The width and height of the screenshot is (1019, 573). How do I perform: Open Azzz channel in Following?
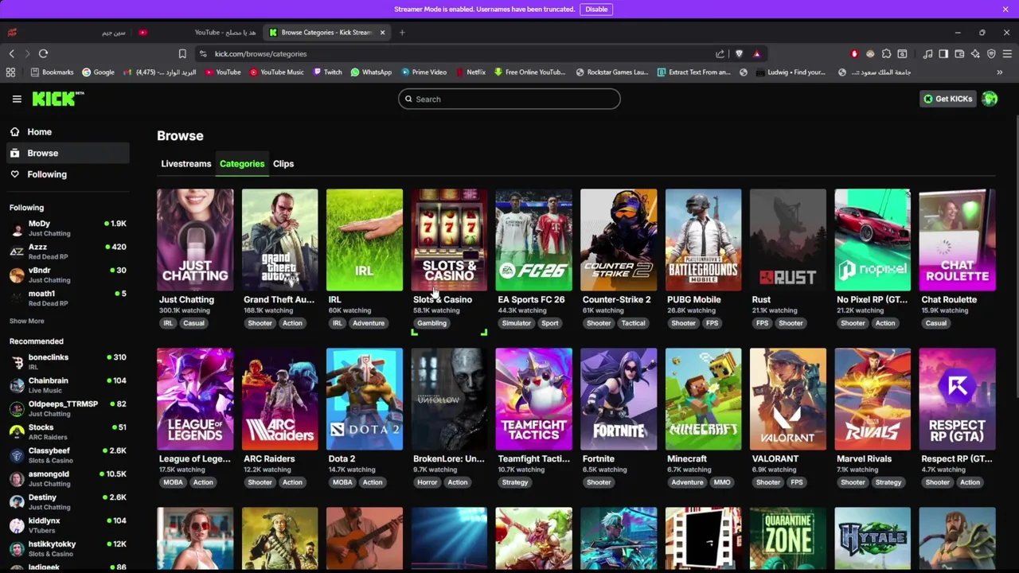pos(68,251)
